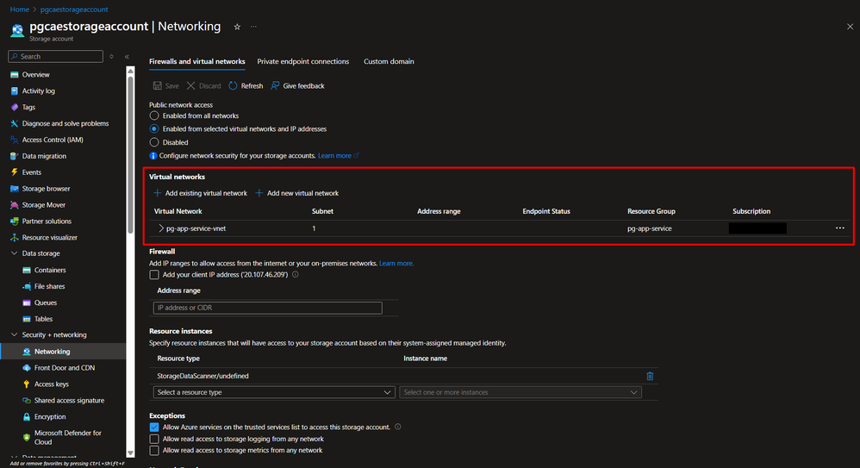Uncheck Allow Azure services on trusted list
Viewport: 860px width, 468px height.
pos(154,427)
